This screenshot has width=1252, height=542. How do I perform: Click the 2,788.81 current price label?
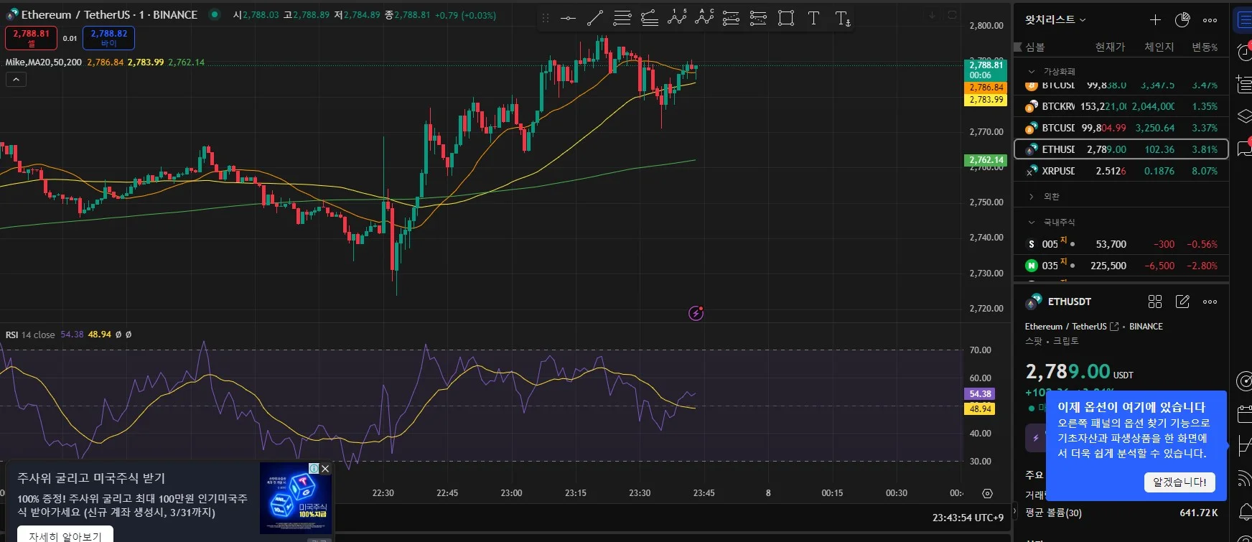pos(985,70)
